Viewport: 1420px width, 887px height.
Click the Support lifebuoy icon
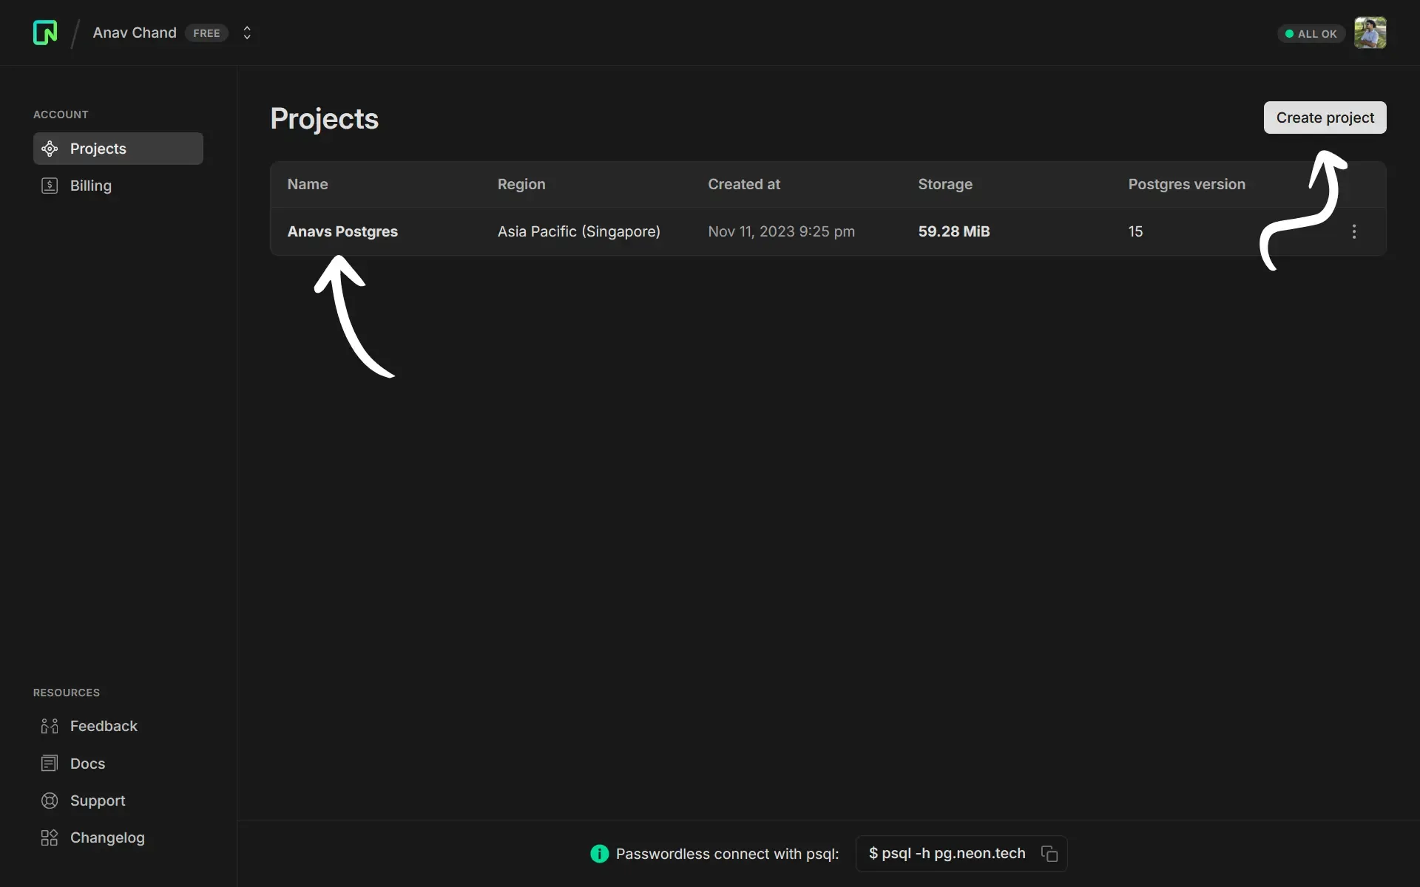50,801
